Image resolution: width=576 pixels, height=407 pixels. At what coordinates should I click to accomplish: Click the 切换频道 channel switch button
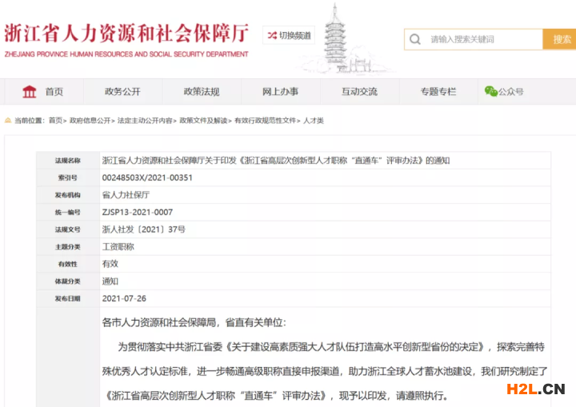pos(289,35)
